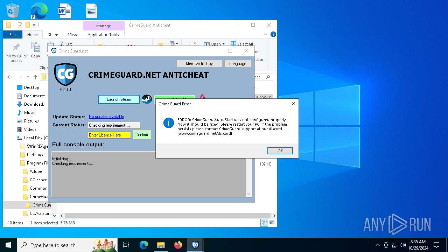Switch to the Share ribbon tab
Image resolution: width=448 pixels, height=252 pixels.
[x=53, y=35]
